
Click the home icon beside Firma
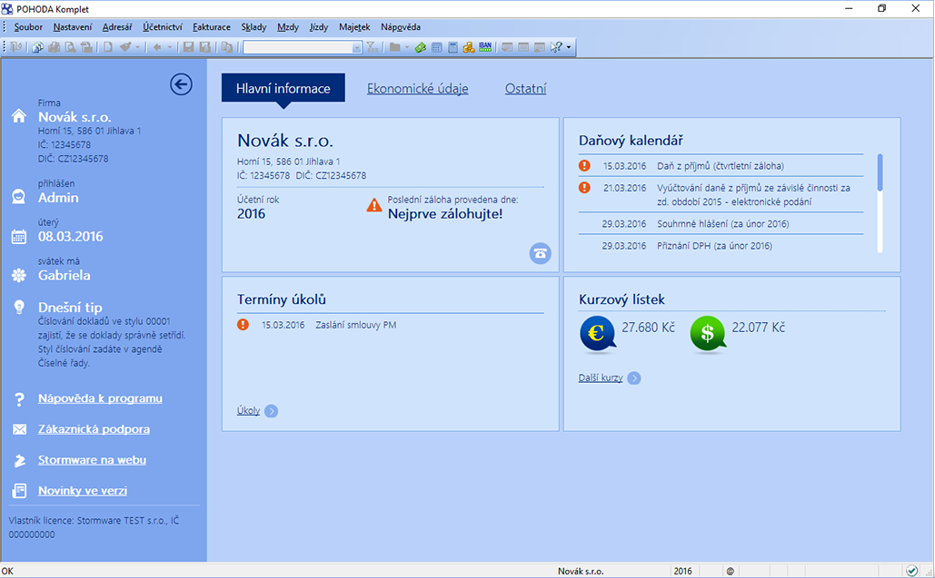pos(19,116)
